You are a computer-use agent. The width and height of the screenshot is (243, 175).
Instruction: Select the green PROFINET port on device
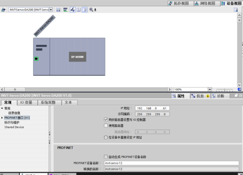[x=36, y=59]
